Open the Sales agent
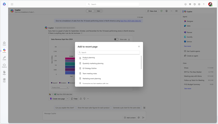 (187, 26)
